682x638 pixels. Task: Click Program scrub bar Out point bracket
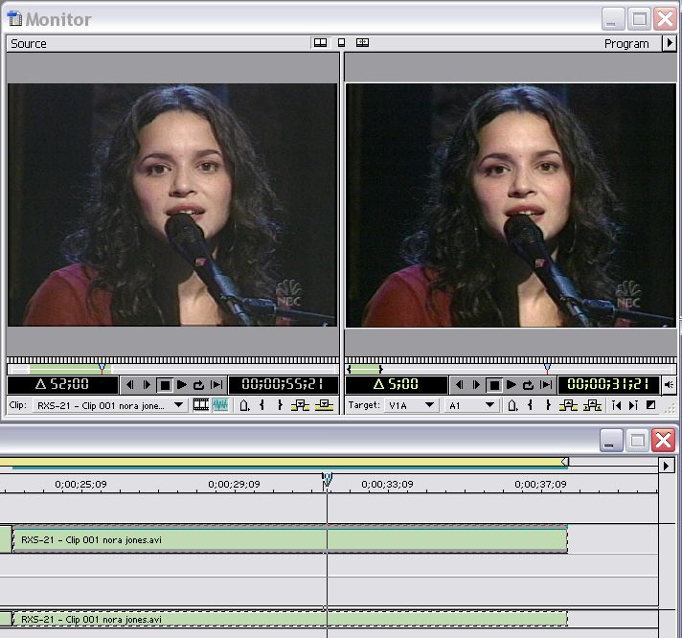coord(380,369)
